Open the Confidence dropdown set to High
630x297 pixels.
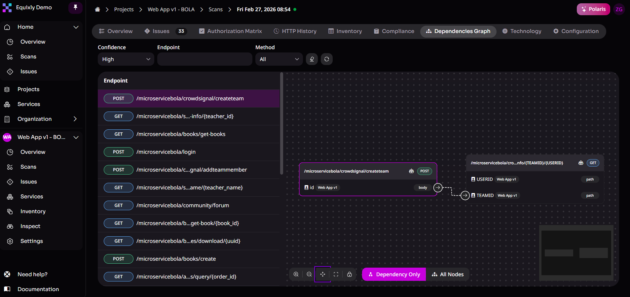point(126,59)
